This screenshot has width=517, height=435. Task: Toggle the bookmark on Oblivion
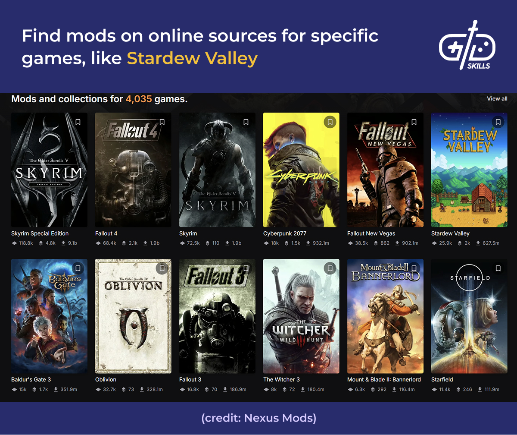162,268
